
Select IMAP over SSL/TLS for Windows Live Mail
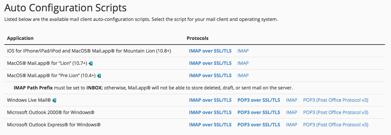210,100
